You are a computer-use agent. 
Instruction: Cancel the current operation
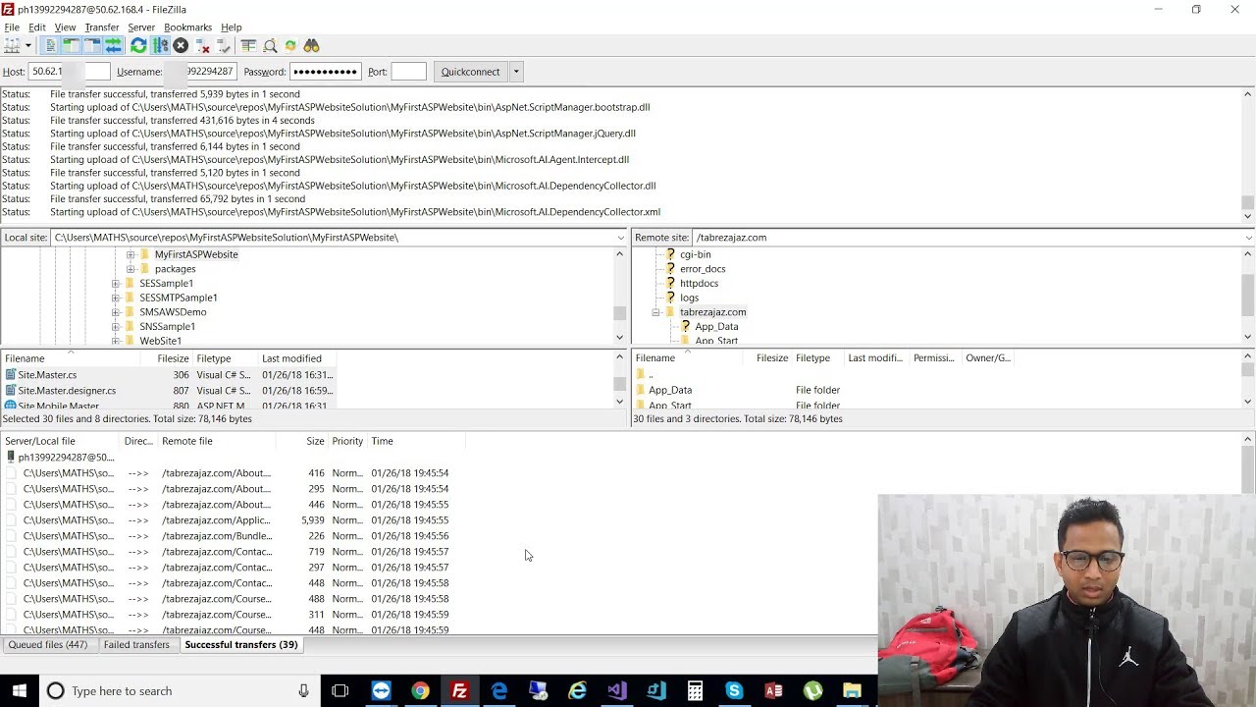181,46
